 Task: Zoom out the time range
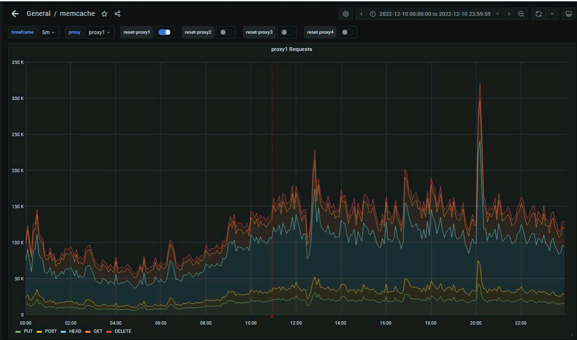(x=521, y=14)
